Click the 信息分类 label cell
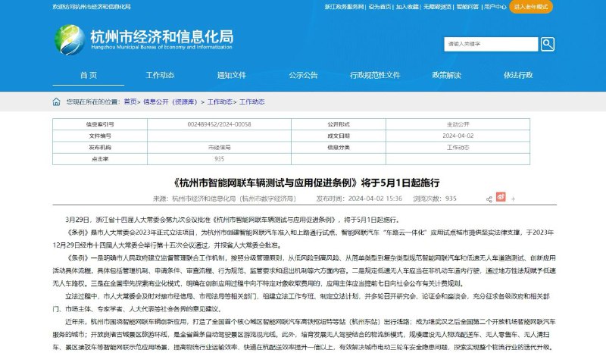Screen dimensions: 606x353 coord(338,147)
